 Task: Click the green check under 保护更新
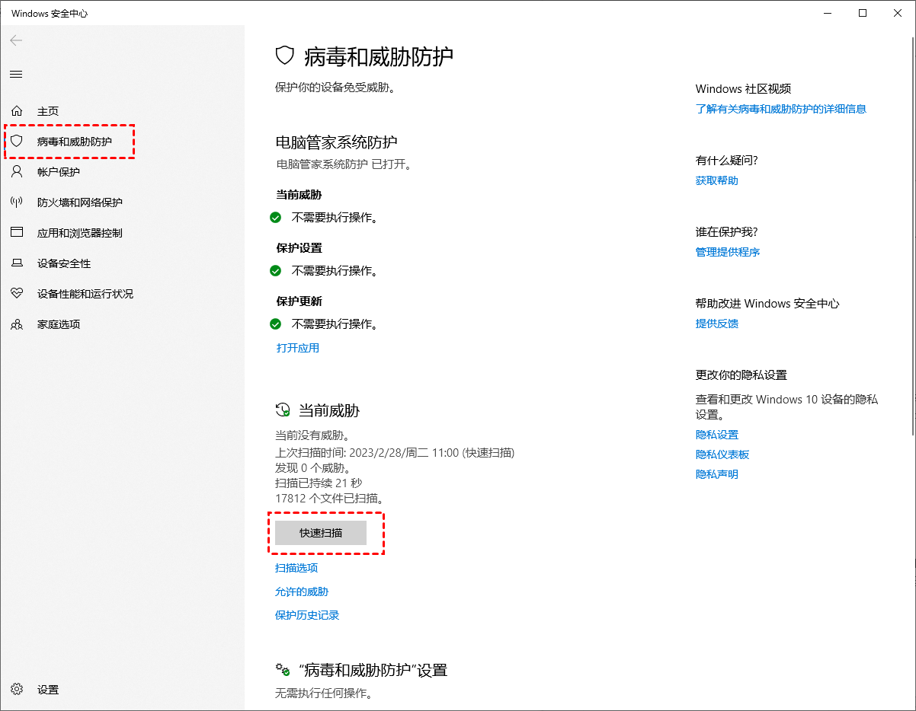click(276, 324)
